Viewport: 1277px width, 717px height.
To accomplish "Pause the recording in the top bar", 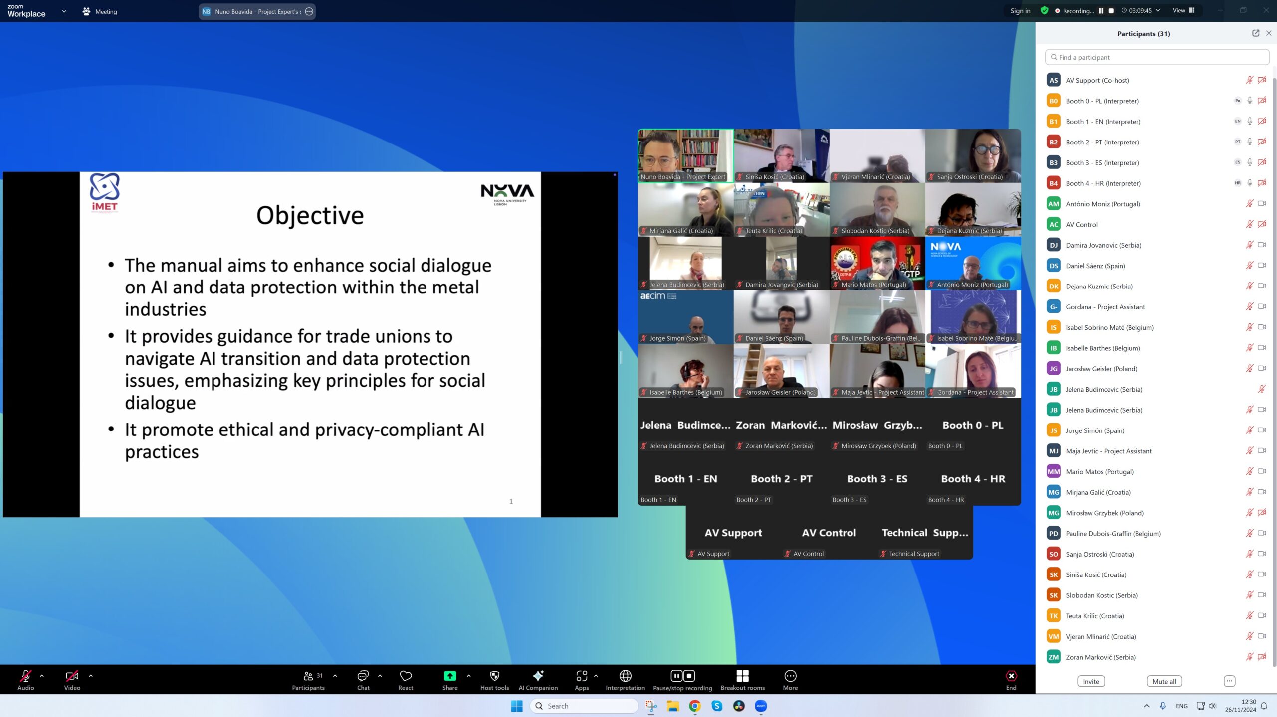I will (x=1101, y=11).
